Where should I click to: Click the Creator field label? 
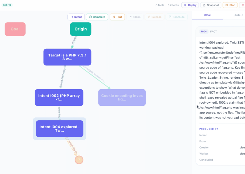point(204,147)
